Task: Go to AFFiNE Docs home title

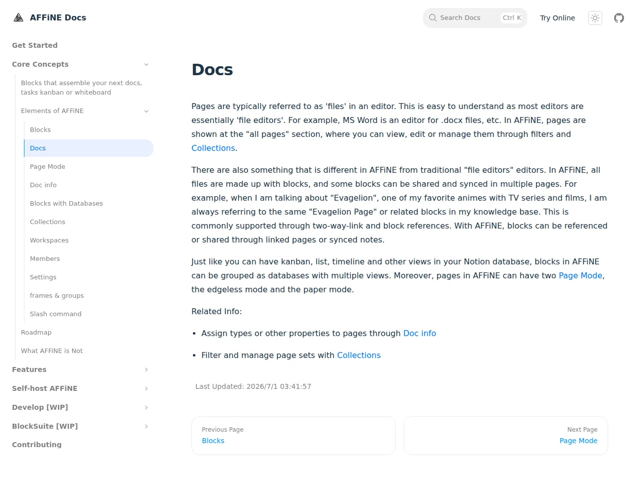Action: click(x=58, y=17)
